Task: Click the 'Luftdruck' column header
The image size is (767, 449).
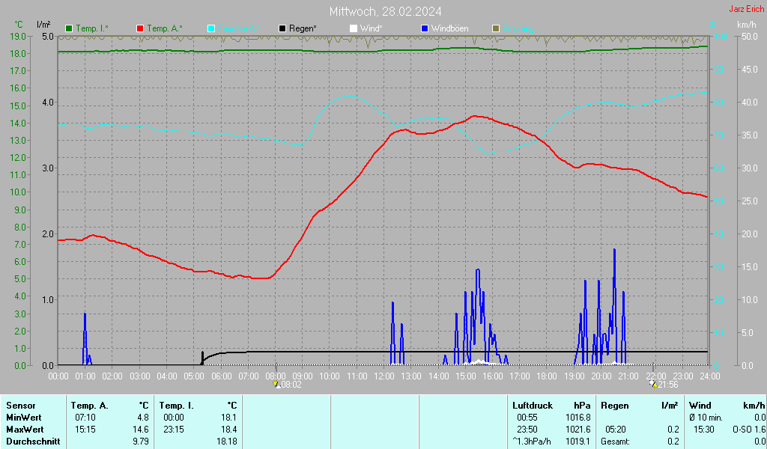Action: (533, 406)
